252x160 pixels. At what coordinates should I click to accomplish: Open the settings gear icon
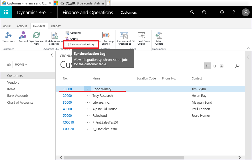click(222, 12)
